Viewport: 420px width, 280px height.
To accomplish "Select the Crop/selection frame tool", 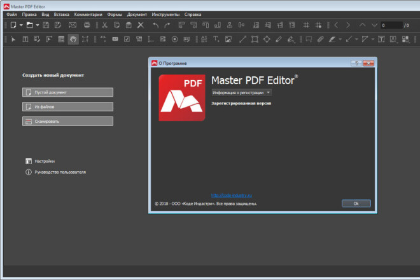I will point(85,39).
